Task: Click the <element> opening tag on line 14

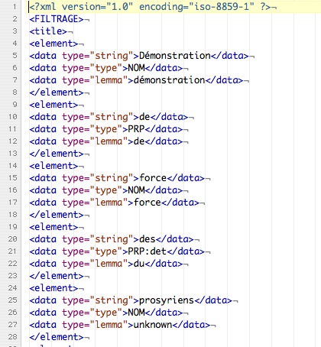Action: coord(53,166)
